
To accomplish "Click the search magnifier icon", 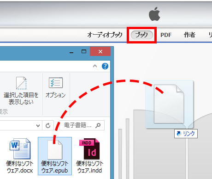I will (x=98, y=125).
